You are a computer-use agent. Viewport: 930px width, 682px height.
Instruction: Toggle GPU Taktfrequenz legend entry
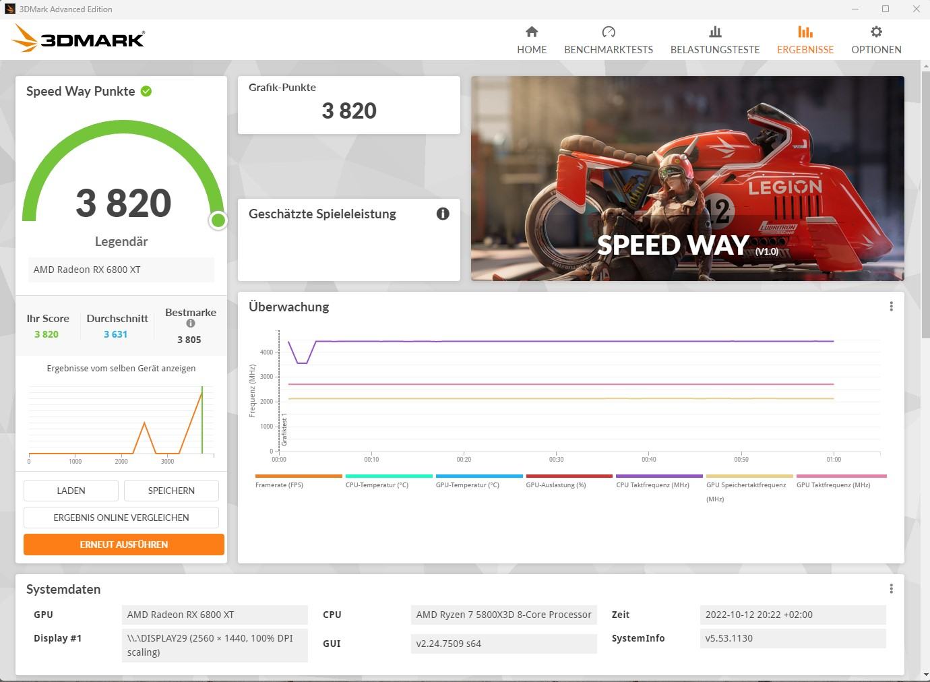[x=841, y=481]
